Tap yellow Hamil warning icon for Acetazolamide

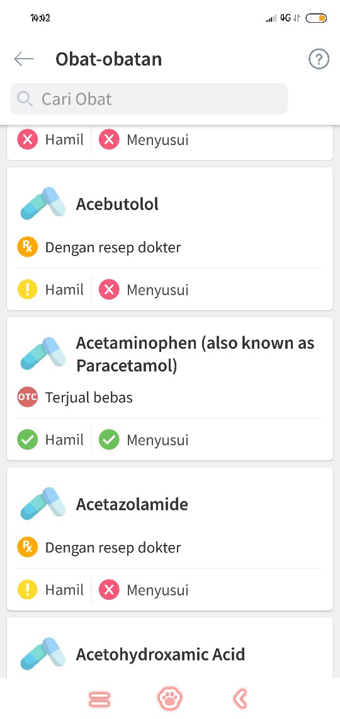coord(28,590)
